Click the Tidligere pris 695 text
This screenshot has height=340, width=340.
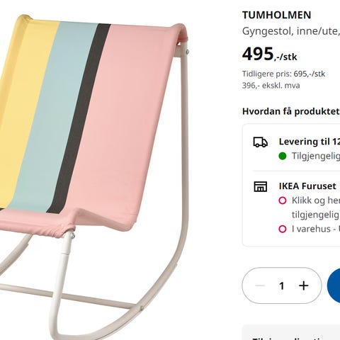(x=283, y=74)
